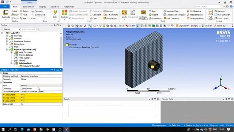234x132 pixels.
Task: Open the User Defined layout dropdown
Action: coord(222,15)
